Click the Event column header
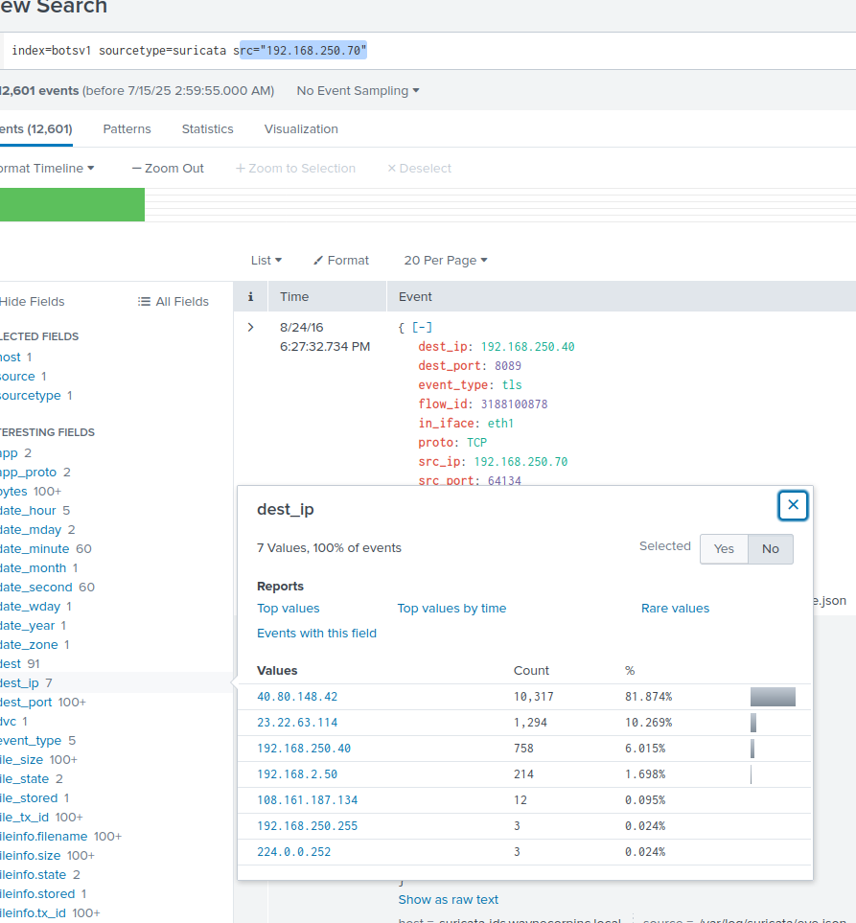The height and width of the screenshot is (923, 856). [415, 297]
